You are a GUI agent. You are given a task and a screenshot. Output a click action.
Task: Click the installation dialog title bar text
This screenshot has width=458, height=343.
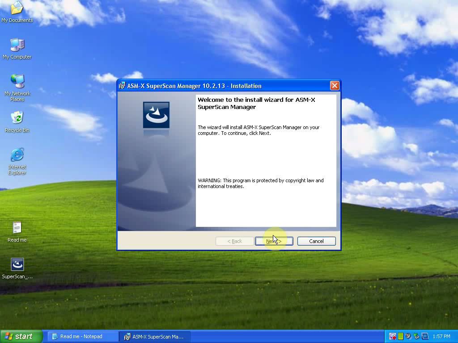click(x=194, y=86)
